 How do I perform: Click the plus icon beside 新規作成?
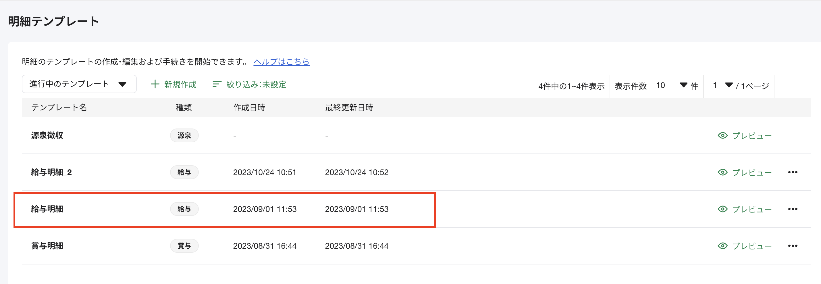click(155, 84)
